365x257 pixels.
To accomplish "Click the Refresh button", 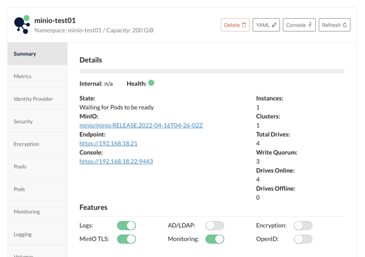I will (335, 25).
